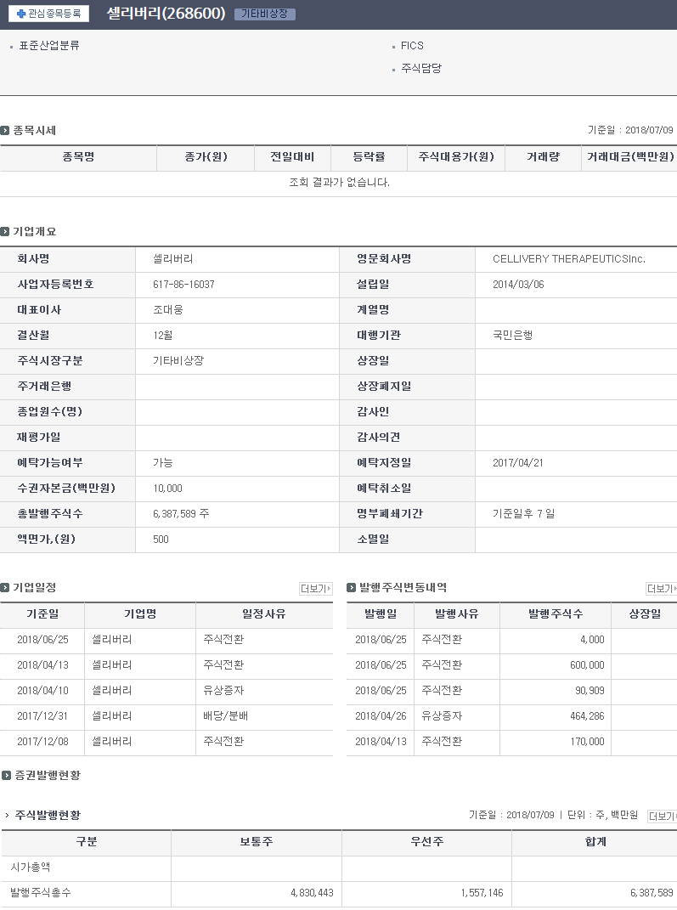The height and width of the screenshot is (910, 677).
Task: Select total issued shares 6,387,589 주
Action: point(181,514)
